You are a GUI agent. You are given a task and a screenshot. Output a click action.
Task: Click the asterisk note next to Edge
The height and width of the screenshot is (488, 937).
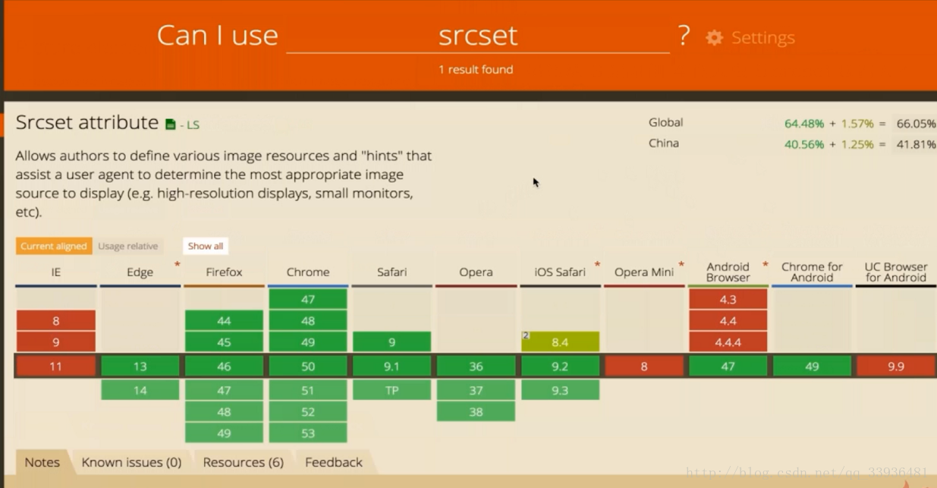click(x=178, y=265)
